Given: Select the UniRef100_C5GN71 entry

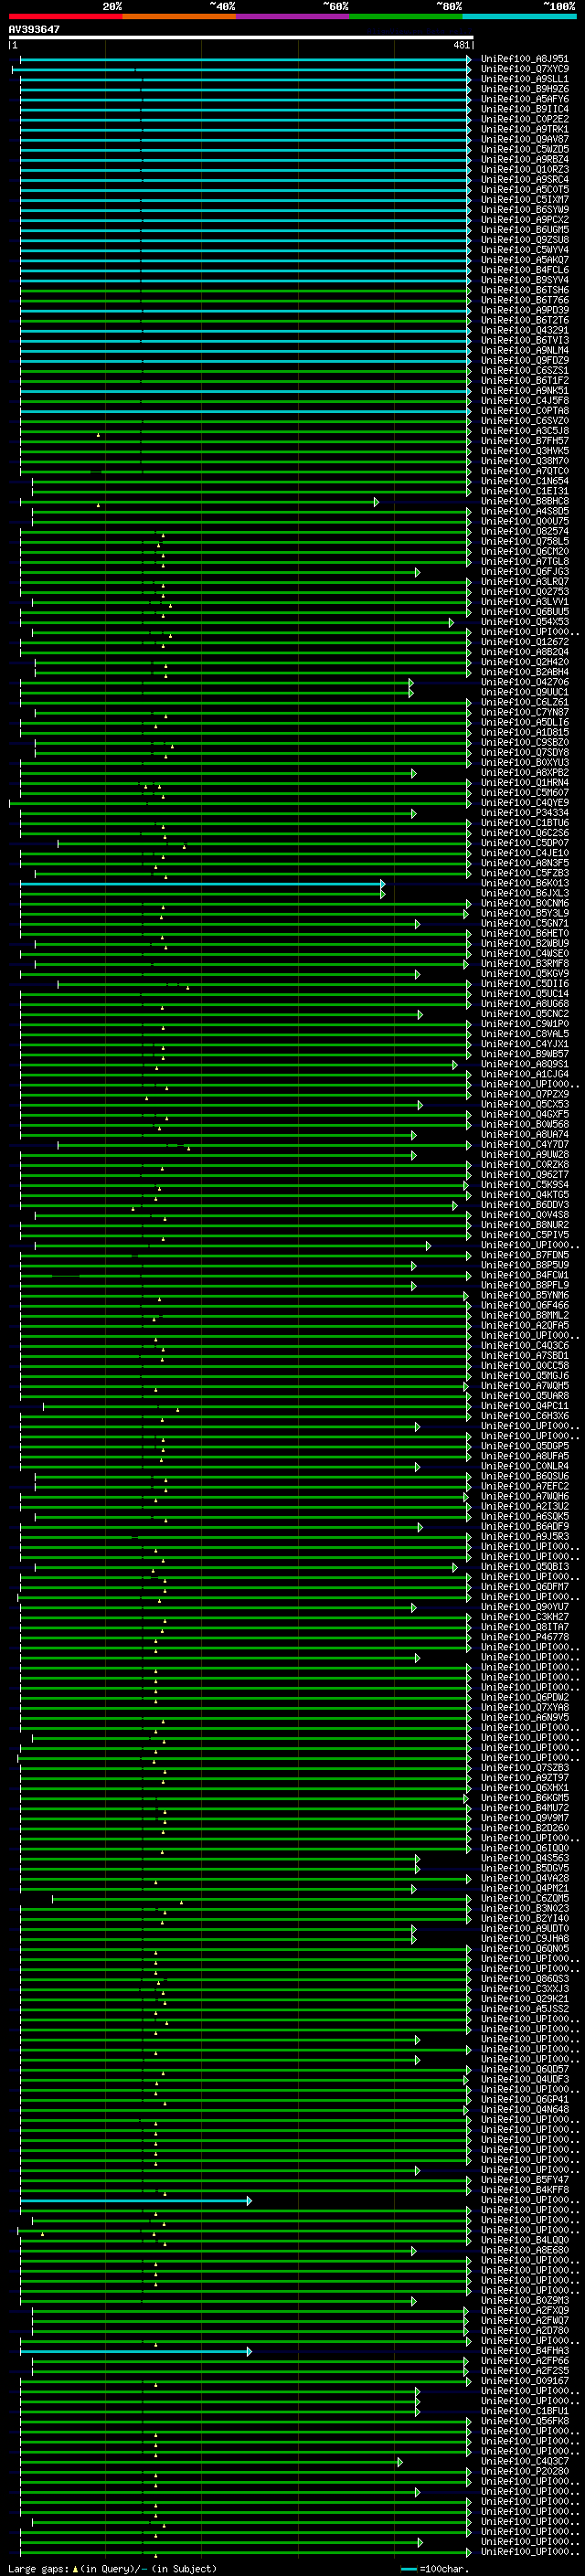Looking at the screenshot, I should tap(525, 923).
